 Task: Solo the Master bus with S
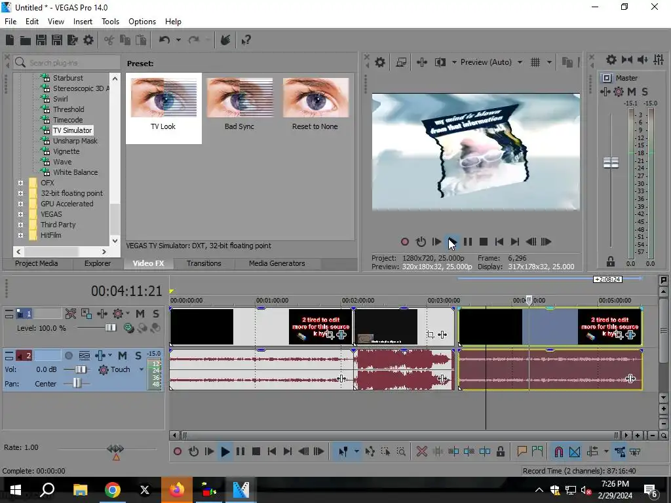645,92
